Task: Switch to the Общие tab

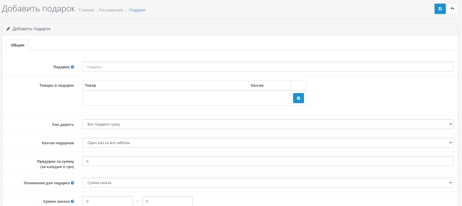Action: pos(18,45)
